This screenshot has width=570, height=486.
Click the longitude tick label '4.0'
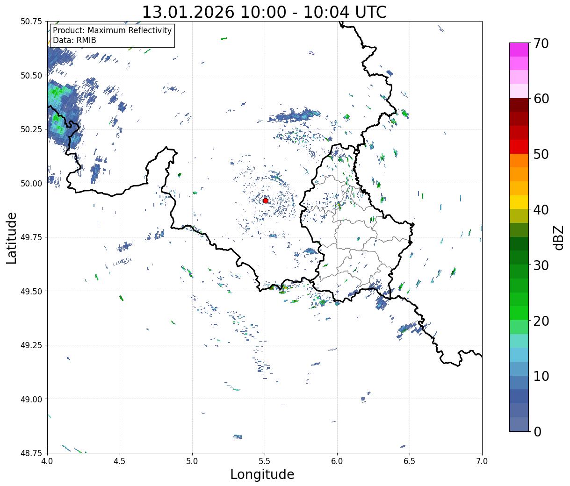[47, 461]
